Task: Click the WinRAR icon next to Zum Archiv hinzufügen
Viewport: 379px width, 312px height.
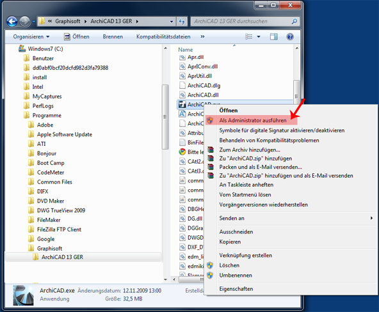Action: (x=211, y=150)
